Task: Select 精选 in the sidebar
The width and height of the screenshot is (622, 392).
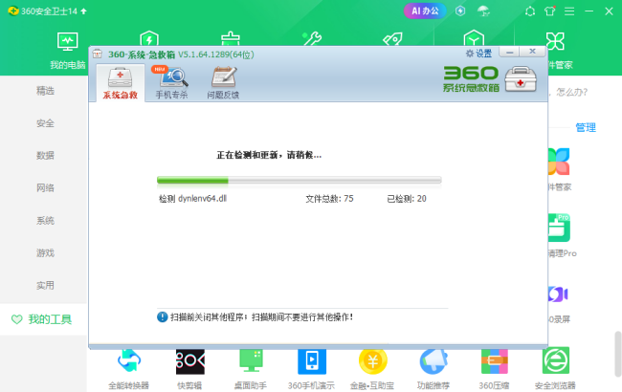Action: (45, 91)
